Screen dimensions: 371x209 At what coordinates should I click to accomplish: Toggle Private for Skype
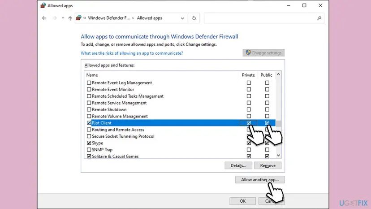tap(249, 143)
